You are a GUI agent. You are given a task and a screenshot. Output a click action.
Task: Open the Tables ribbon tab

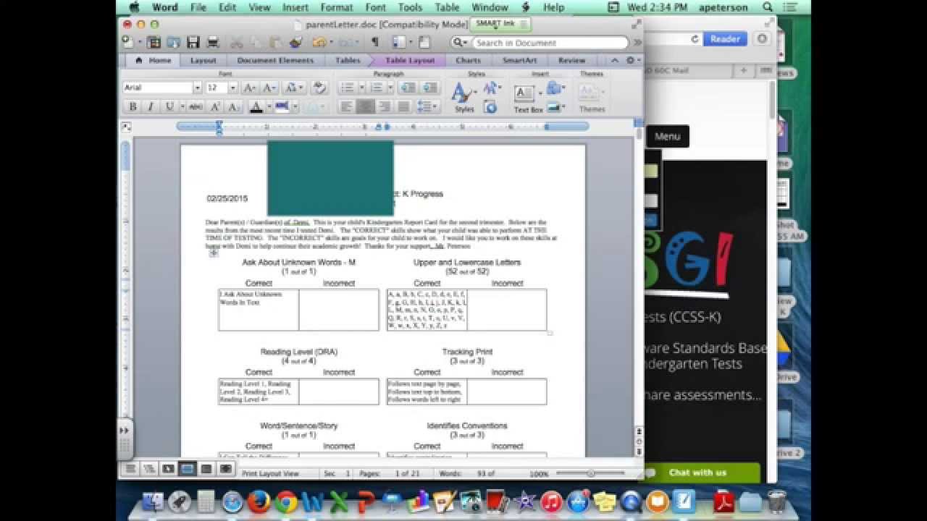coord(348,61)
